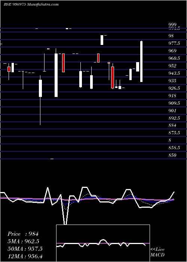This screenshot has height=262, width=187.
Task: Click the 977.5 price axis label
Action: (x=174, y=43)
